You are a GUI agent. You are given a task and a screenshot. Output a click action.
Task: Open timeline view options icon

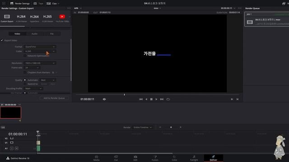coord(3,127)
